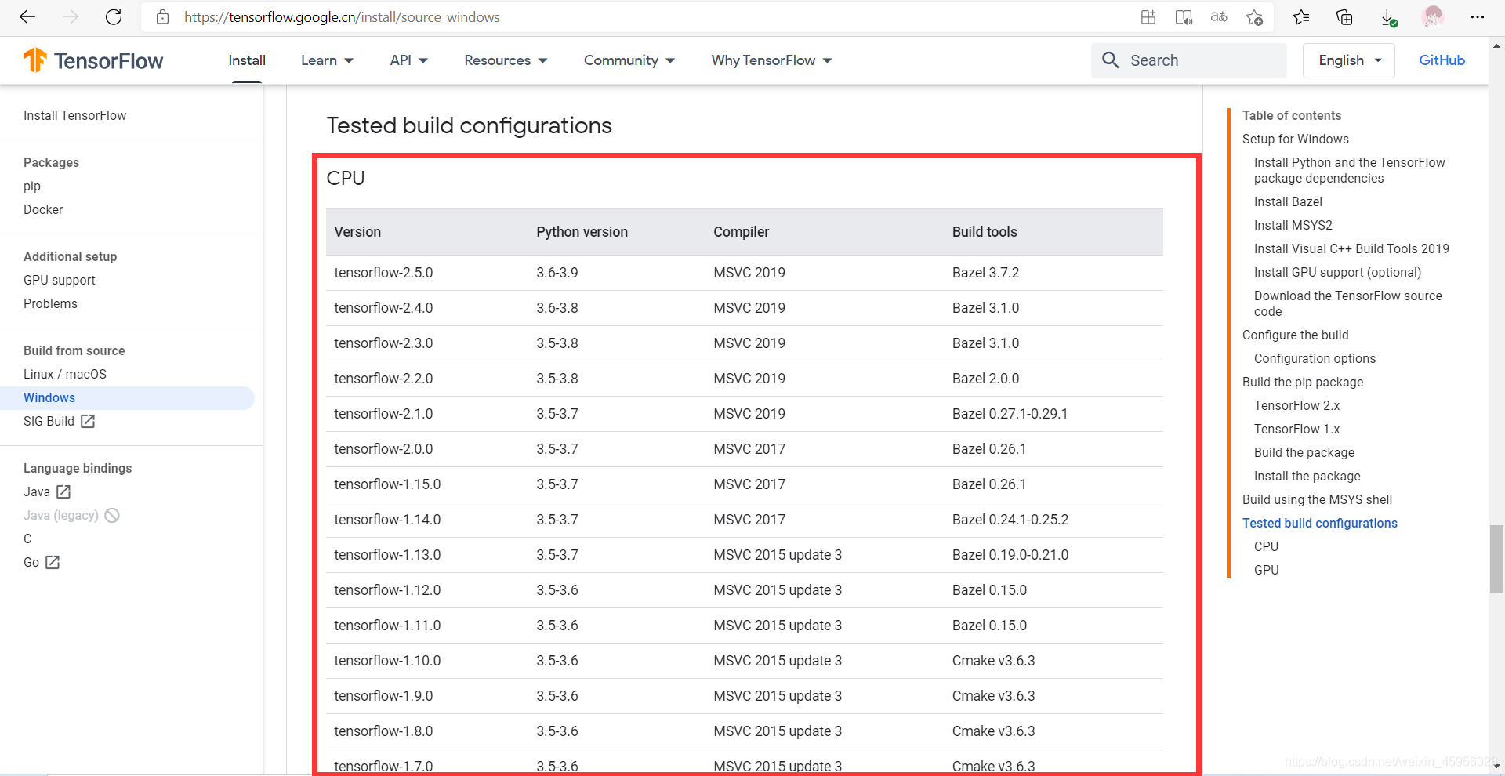The image size is (1505, 776).
Task: Reload the page with refresh icon
Action: (114, 17)
